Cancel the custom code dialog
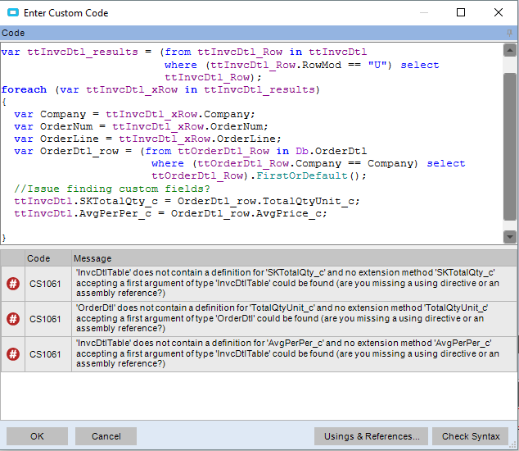The image size is (519, 451). coord(106,436)
